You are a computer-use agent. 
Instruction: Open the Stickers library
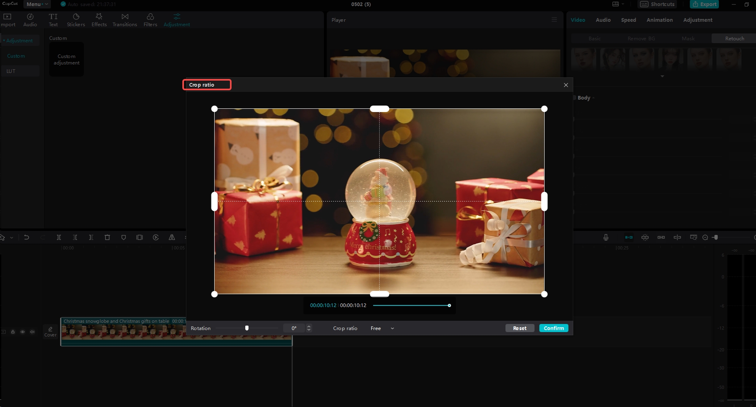point(76,20)
